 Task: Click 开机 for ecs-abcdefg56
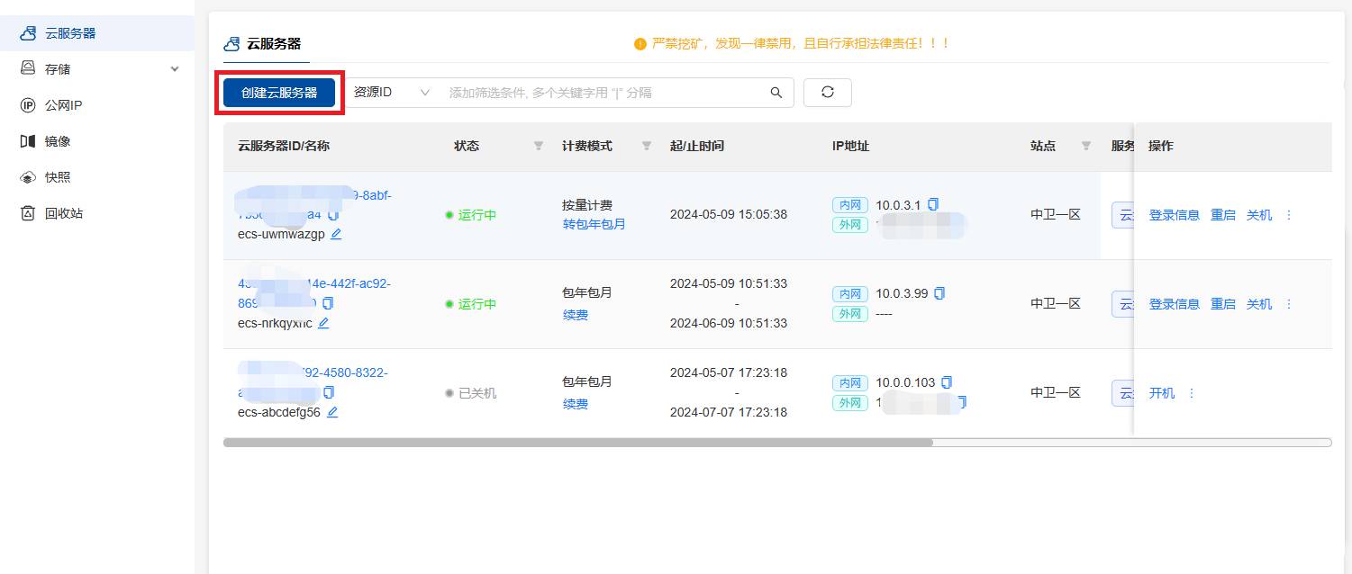point(1162,394)
